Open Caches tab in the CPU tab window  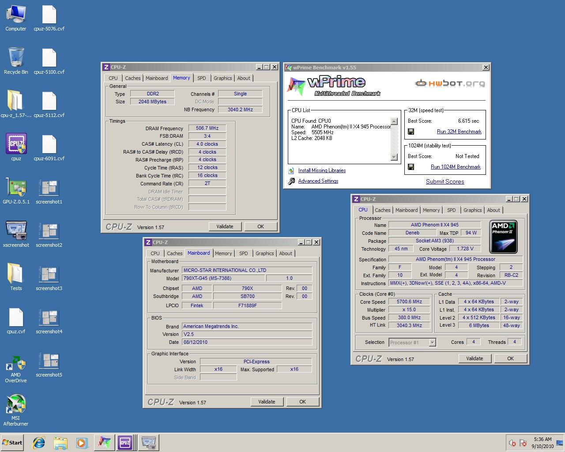tap(383, 210)
